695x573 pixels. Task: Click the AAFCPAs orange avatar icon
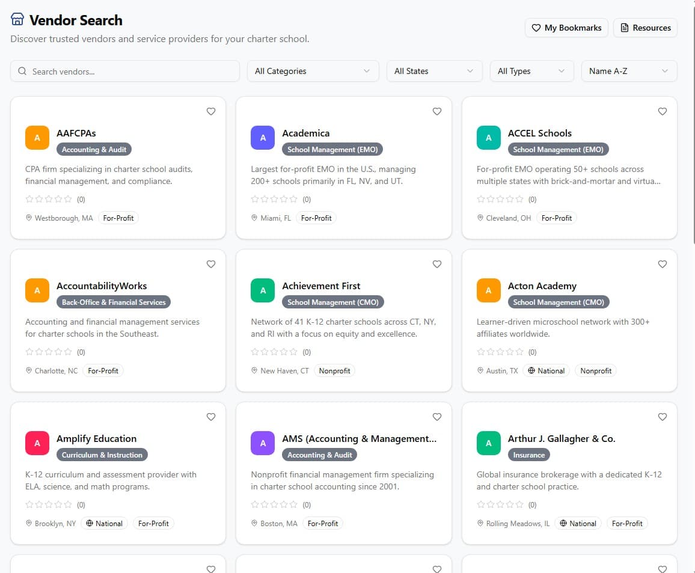(37, 138)
